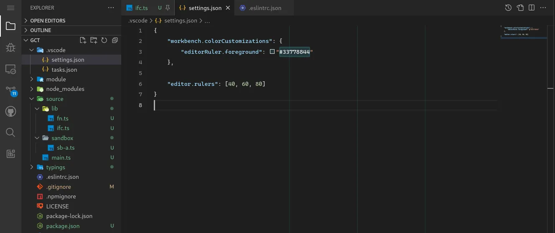Screen dimensions: 555x233
Task: Create a new file in GCT
Action: [x=83, y=40]
